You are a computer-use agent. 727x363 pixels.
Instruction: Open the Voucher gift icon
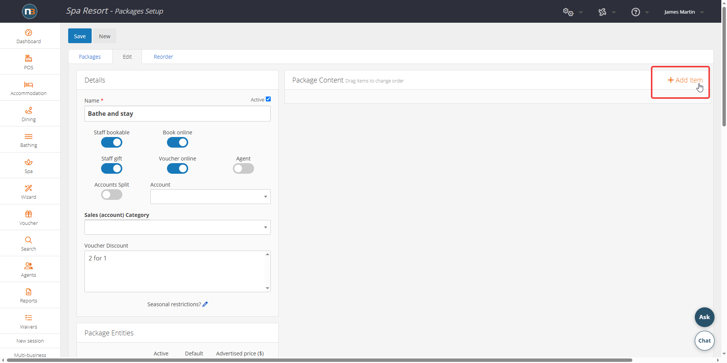click(28, 214)
